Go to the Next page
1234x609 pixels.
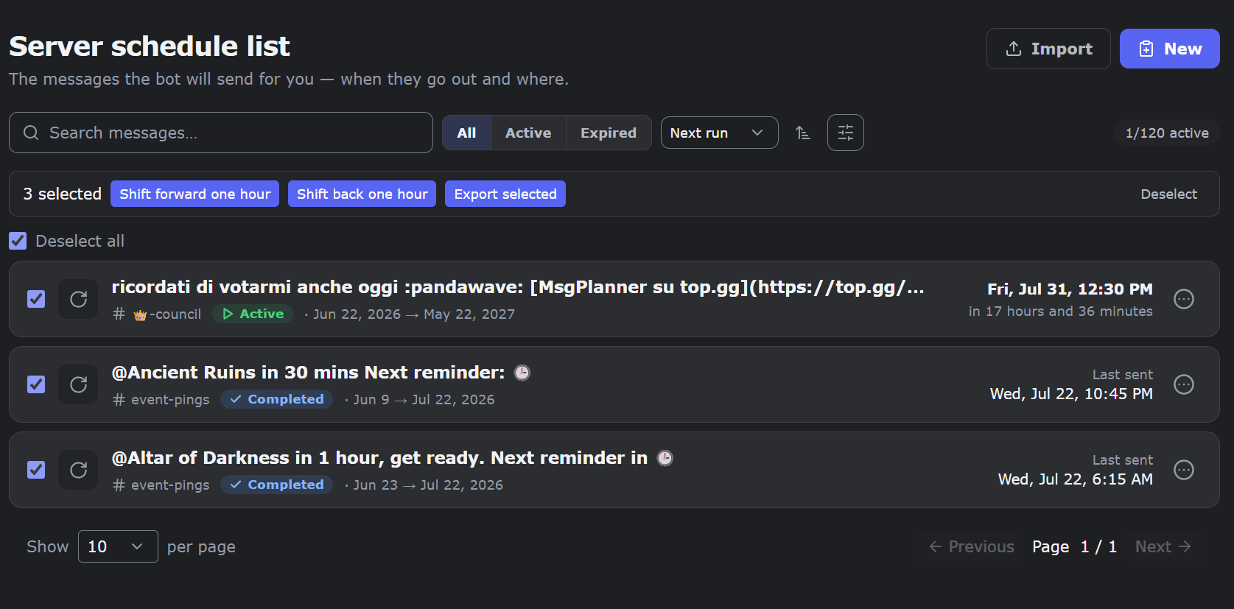tap(1163, 546)
